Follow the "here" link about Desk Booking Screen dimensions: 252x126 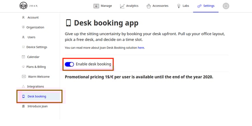click(141, 47)
